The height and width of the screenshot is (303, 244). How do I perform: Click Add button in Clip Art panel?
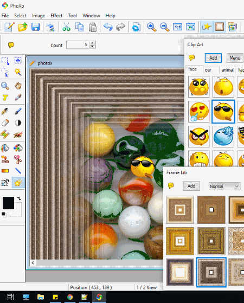213,58
